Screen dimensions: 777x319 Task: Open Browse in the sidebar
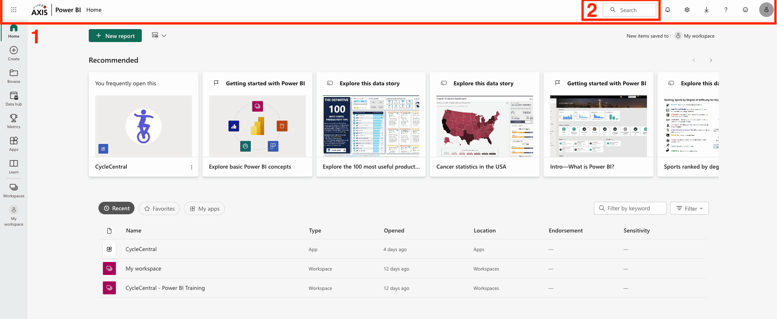pos(14,76)
